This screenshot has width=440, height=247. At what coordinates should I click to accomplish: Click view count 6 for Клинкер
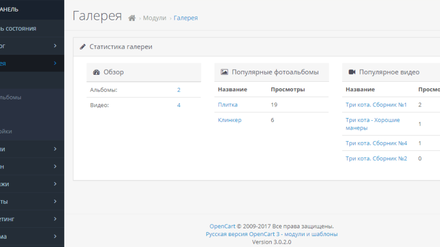pyautogui.click(x=272, y=120)
